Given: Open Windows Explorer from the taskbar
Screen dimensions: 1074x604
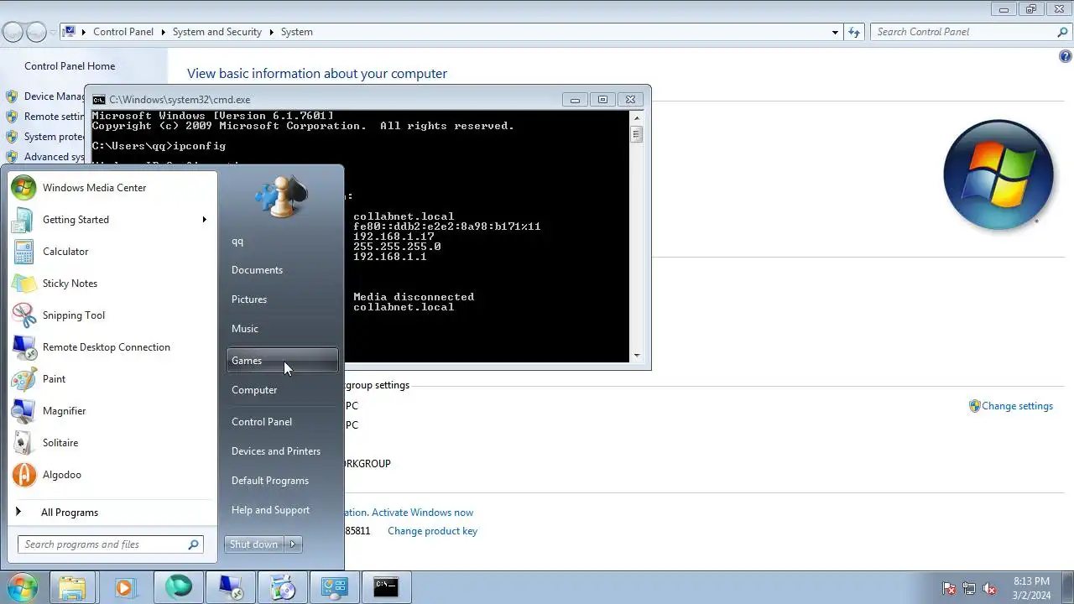Looking at the screenshot, I should click(x=72, y=587).
